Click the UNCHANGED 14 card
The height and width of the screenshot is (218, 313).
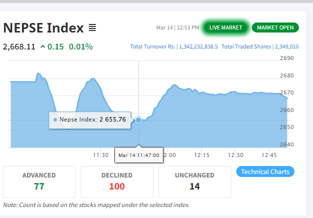coord(195,182)
